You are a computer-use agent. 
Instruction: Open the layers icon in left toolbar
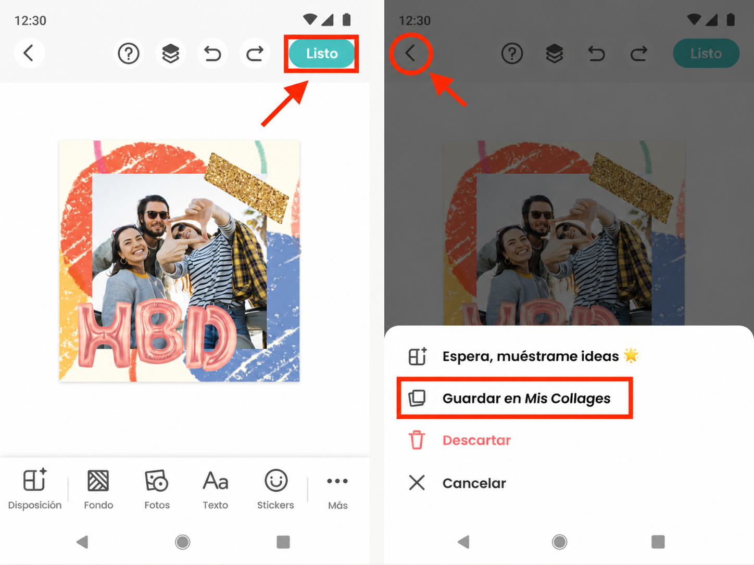point(171,53)
